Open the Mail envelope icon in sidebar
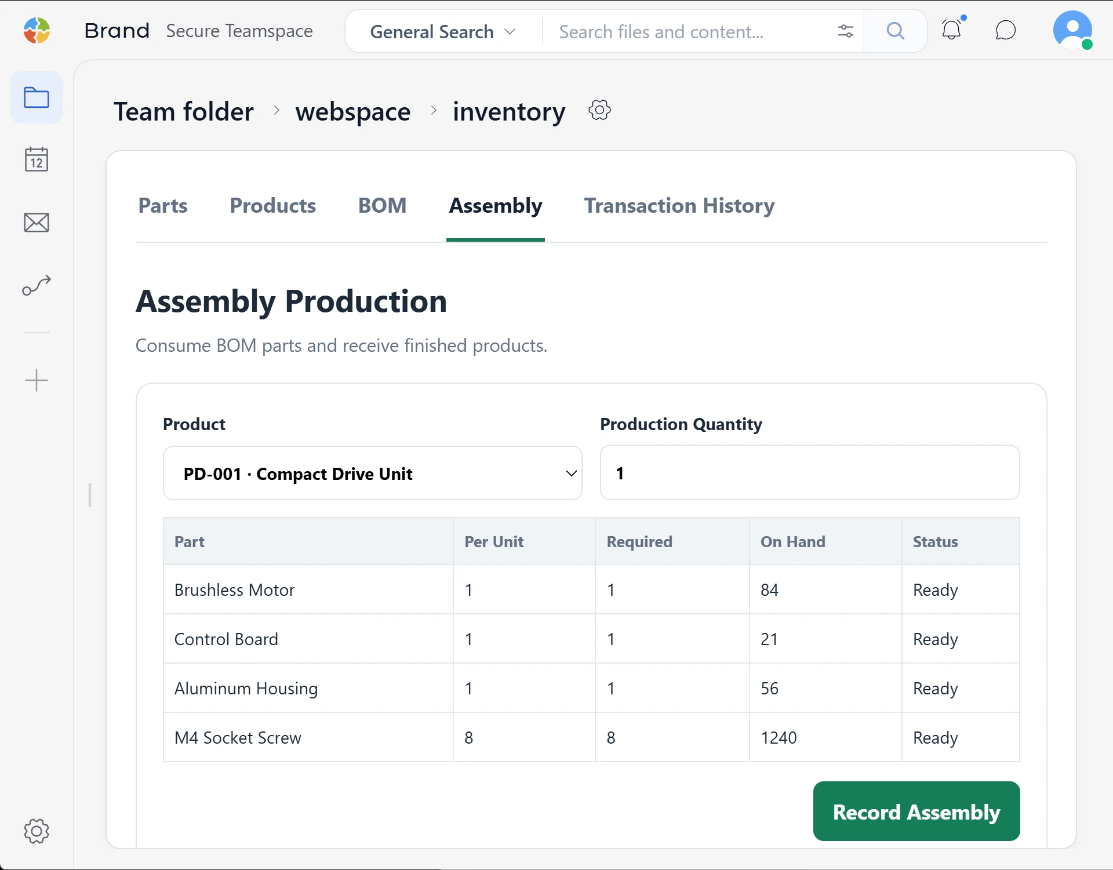The height and width of the screenshot is (870, 1113). 37,223
